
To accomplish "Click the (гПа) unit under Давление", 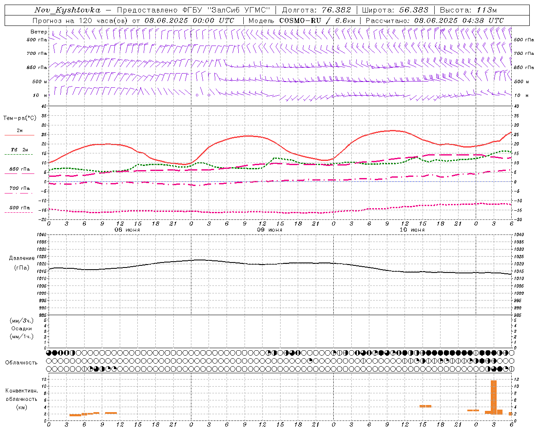I will click(x=22, y=268).
